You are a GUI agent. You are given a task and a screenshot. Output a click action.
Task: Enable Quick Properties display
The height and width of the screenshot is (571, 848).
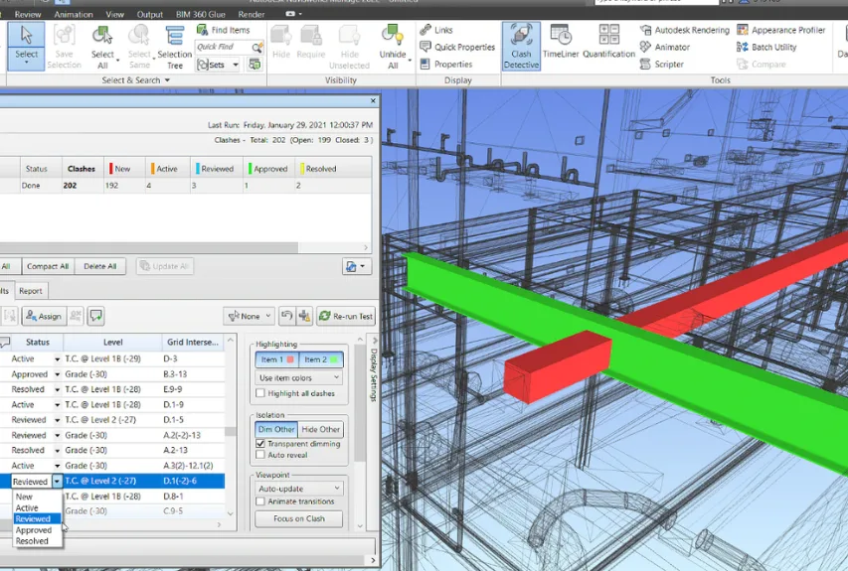point(457,47)
